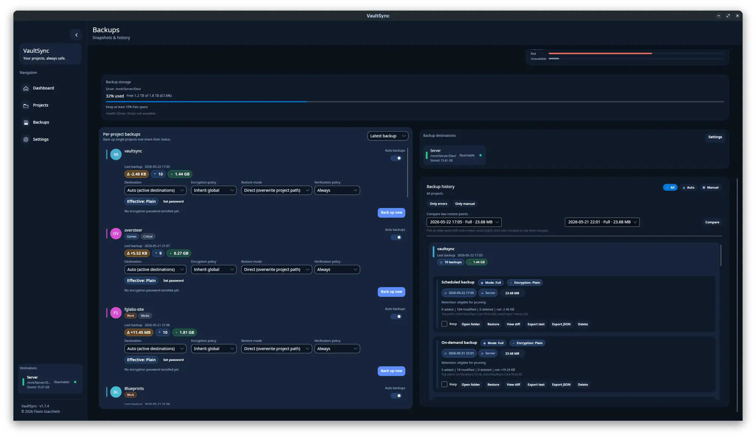Collapse sidebar with the back chevron
This screenshot has height=437, width=756.
pos(76,35)
